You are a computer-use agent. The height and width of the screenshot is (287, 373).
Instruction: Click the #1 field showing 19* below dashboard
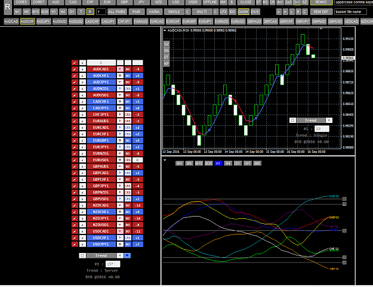(x=113, y=264)
